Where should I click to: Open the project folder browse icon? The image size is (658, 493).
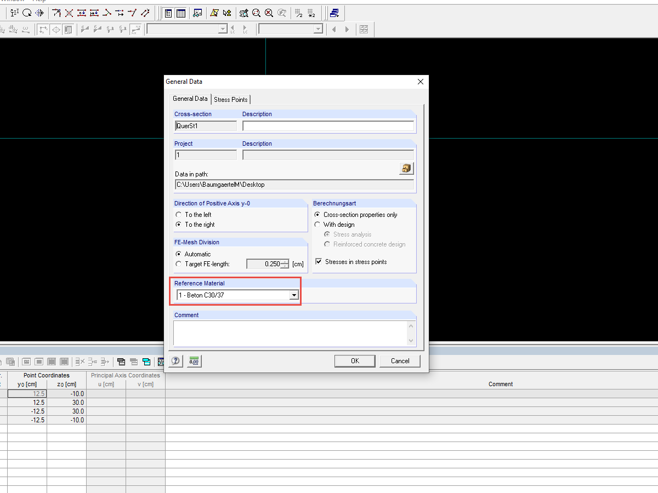click(x=406, y=168)
